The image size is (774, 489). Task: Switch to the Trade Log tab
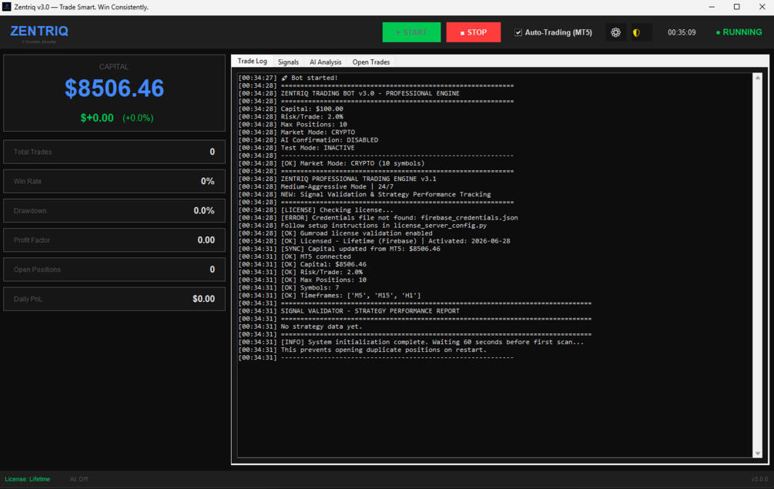253,61
